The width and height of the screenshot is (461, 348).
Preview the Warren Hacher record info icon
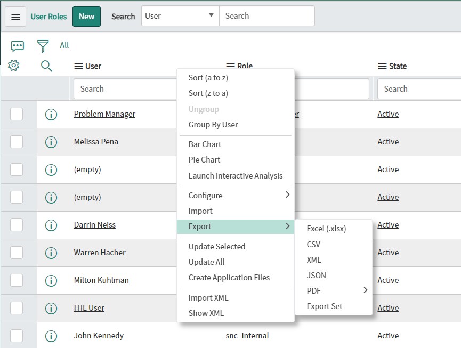click(x=51, y=253)
